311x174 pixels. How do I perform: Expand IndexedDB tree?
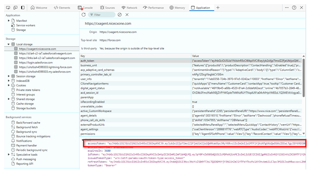pyautogui.click(x=9, y=81)
